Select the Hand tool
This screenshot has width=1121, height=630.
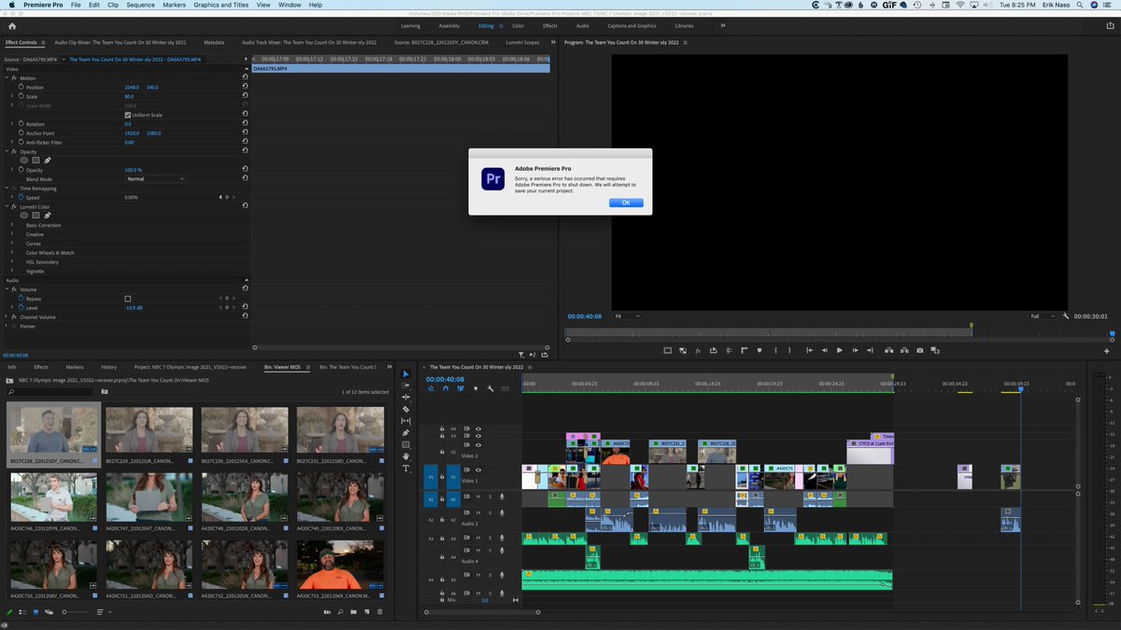pyautogui.click(x=405, y=456)
